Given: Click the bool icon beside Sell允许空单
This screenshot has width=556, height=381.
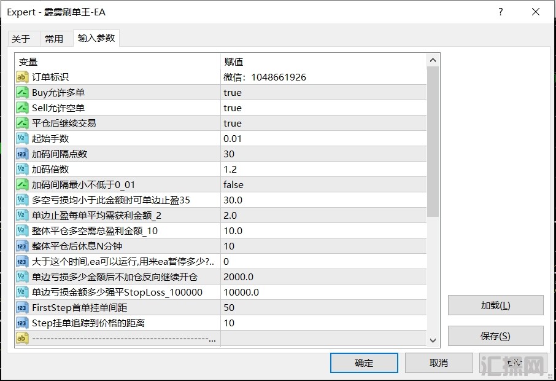Looking at the screenshot, I should (x=21, y=108).
